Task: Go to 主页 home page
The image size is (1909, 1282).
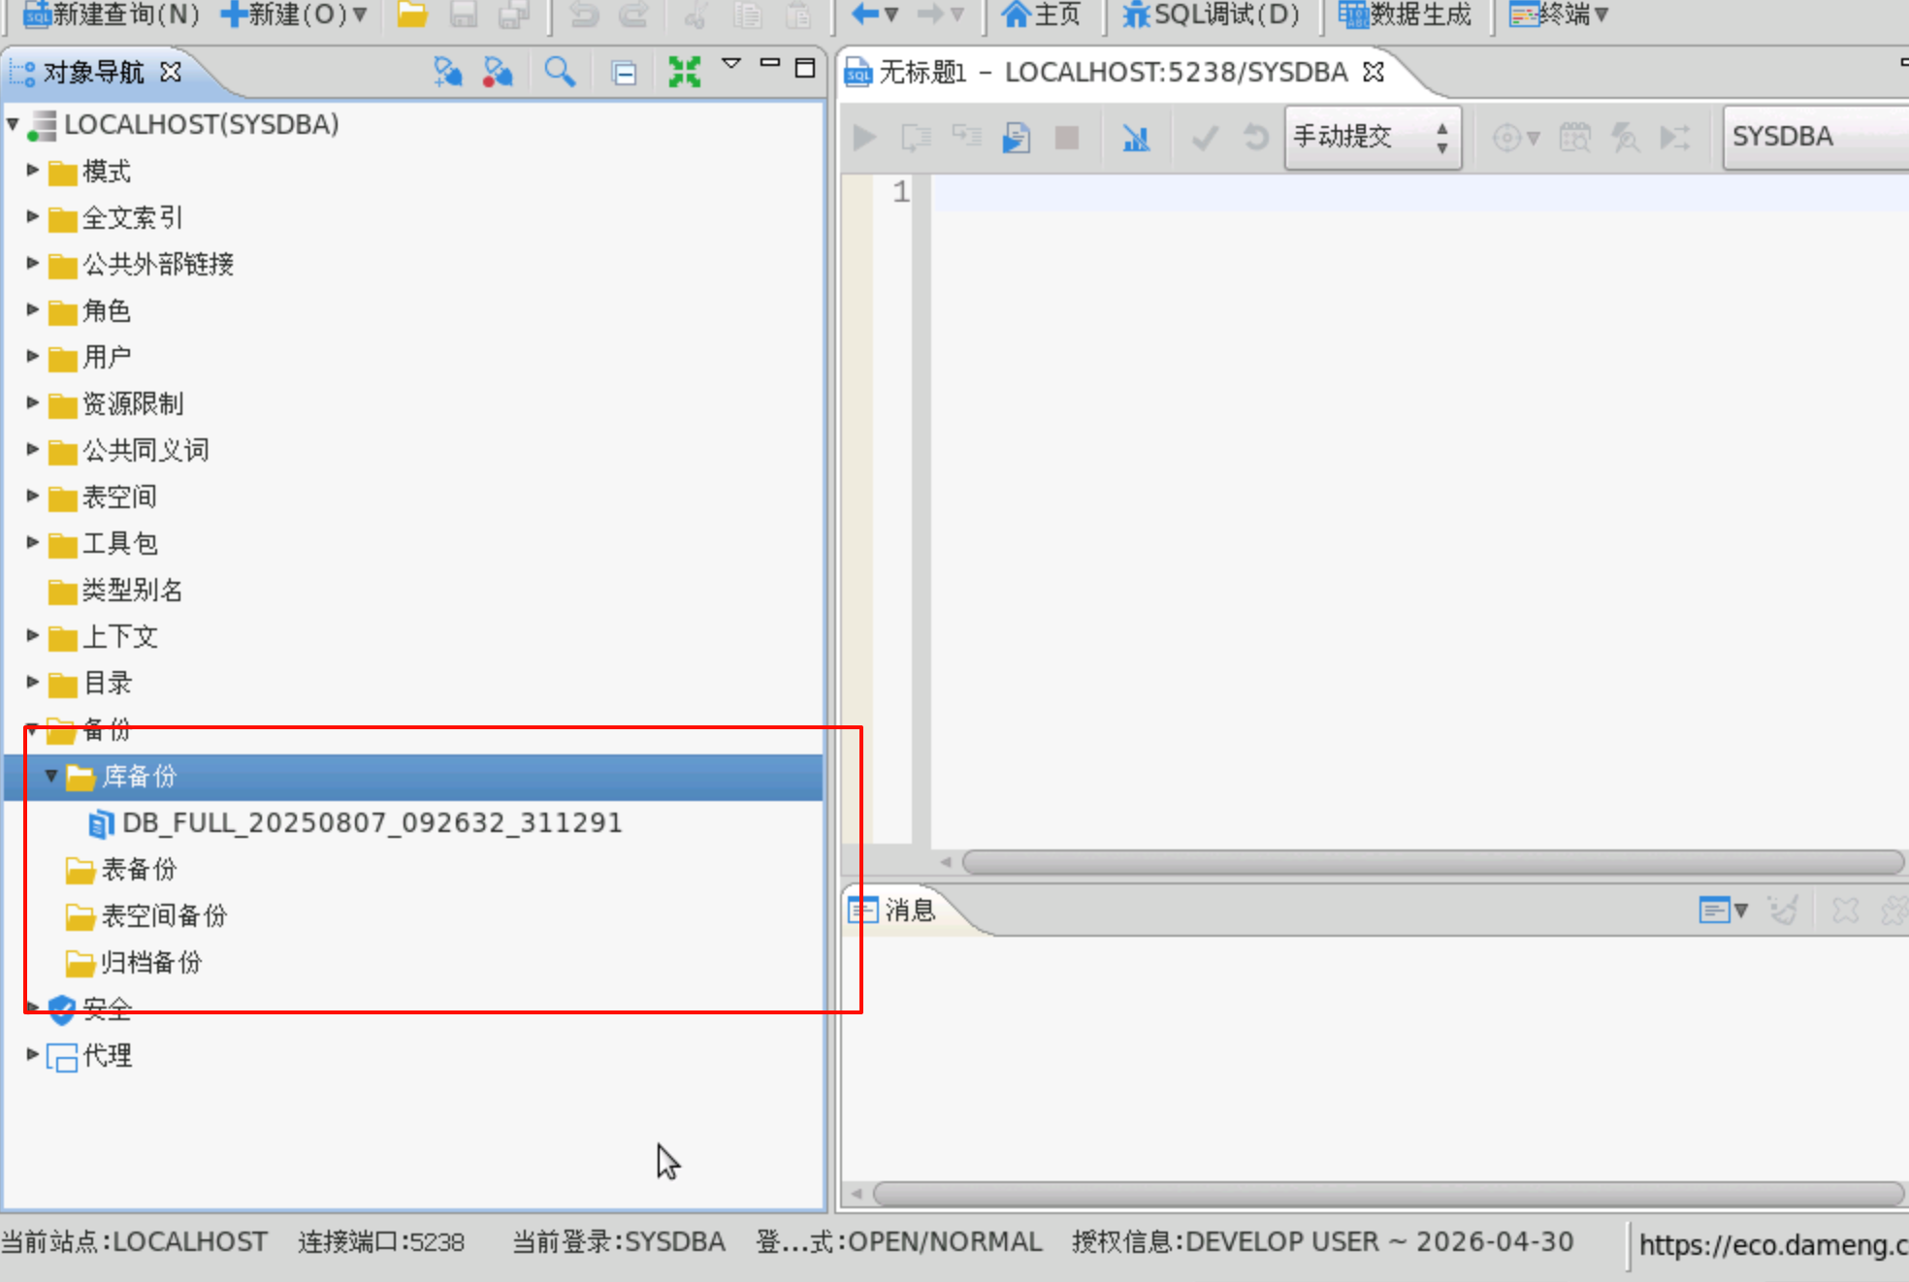Action: (1041, 15)
